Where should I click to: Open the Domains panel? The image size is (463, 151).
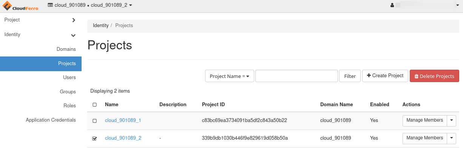[x=66, y=49]
